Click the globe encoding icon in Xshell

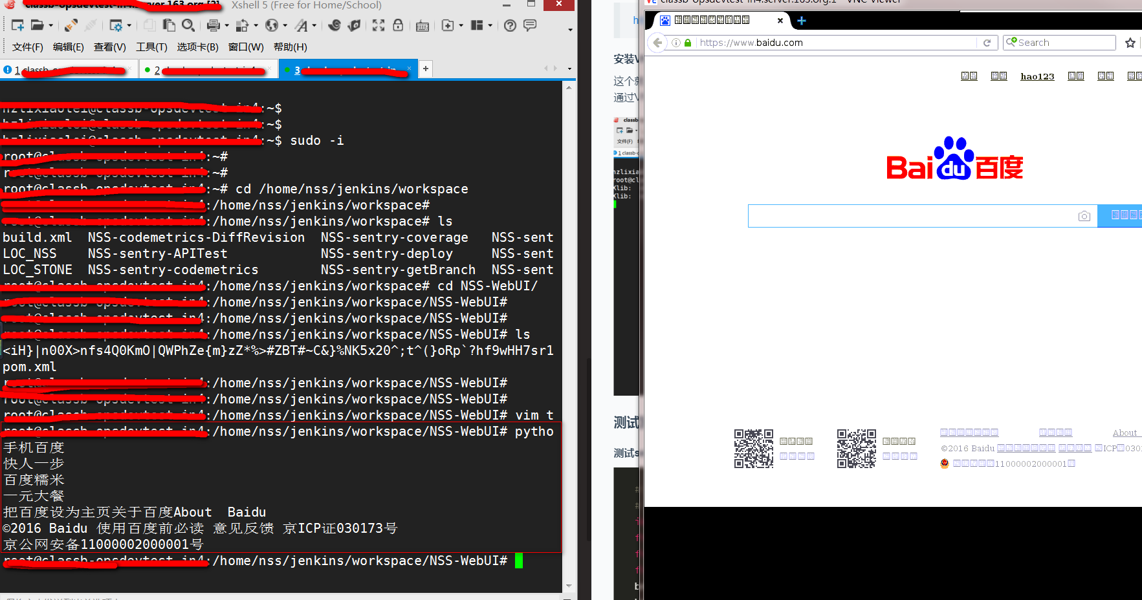point(272,25)
